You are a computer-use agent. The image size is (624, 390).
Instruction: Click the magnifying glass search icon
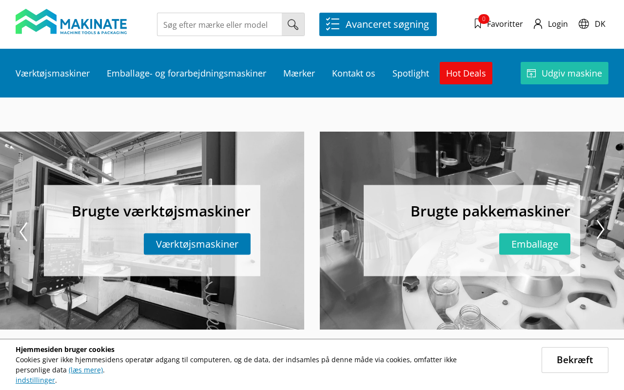[293, 24]
